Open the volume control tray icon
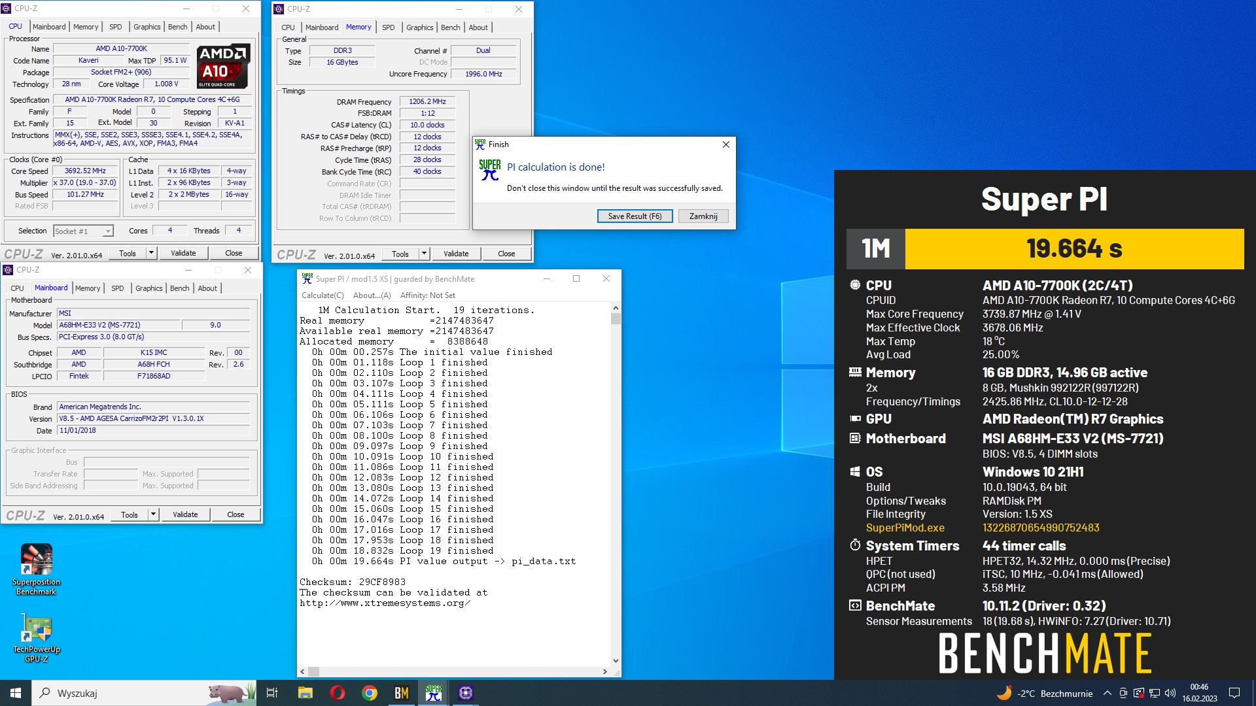 coord(1170,693)
